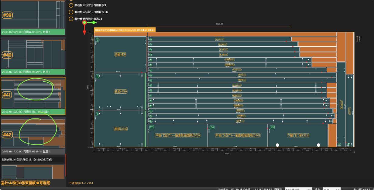Viewport: 374px width, 190px height.
Task: Open the 语言 language dropdown
Action: 331,188
